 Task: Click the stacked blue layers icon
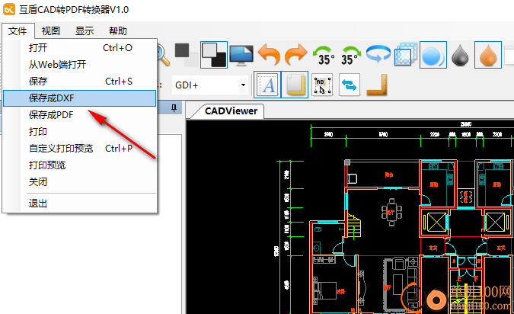click(406, 54)
